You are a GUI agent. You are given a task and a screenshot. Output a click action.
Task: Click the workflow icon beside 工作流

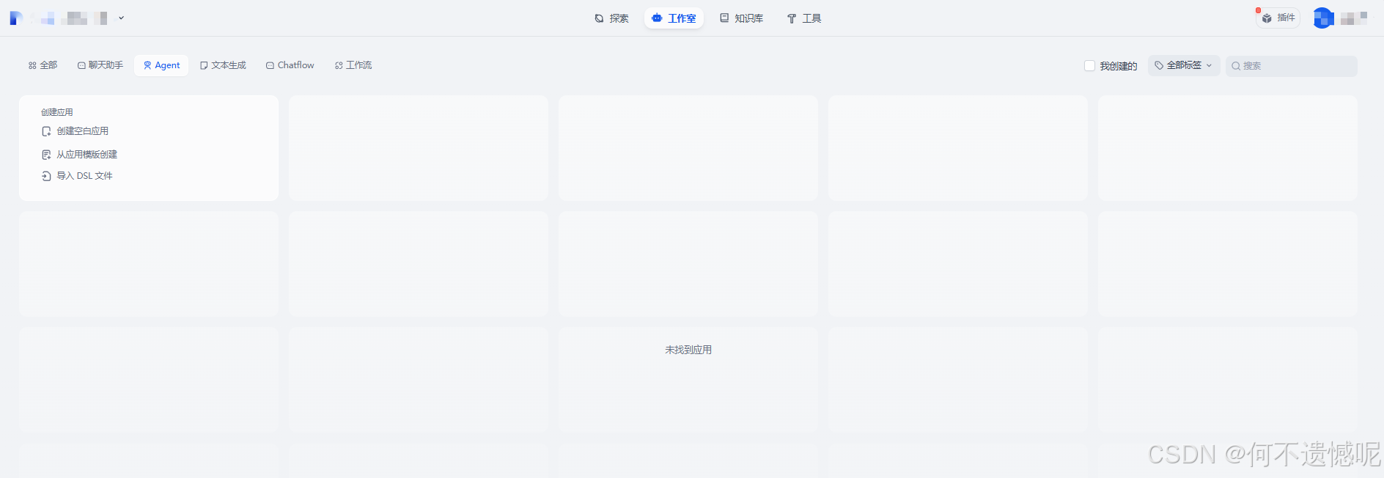coord(339,65)
